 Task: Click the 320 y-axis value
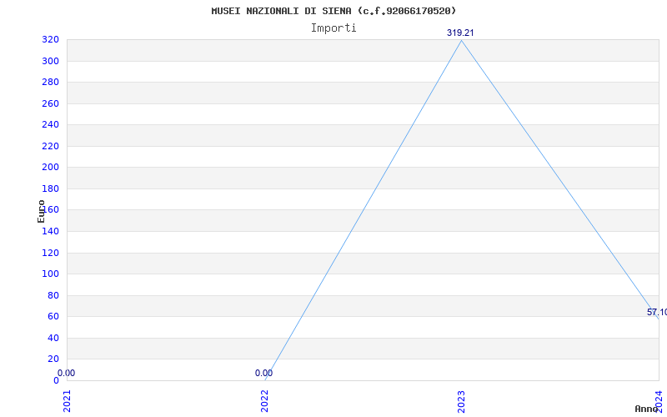[50, 40]
